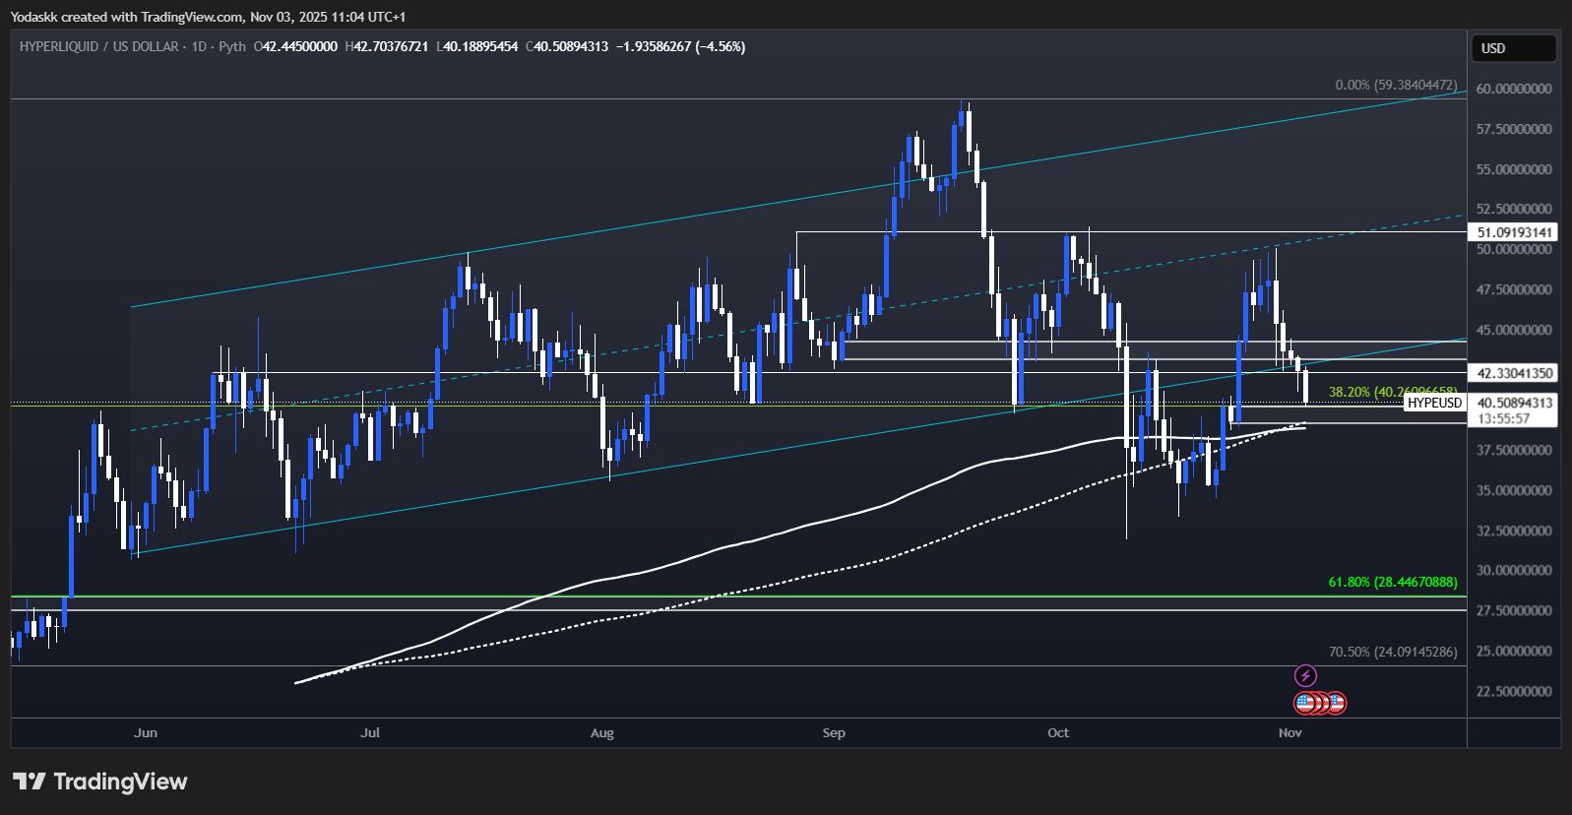Screen dimensions: 1572x815
Task: Click the purple lightning bolt event icon
Action: (1304, 675)
